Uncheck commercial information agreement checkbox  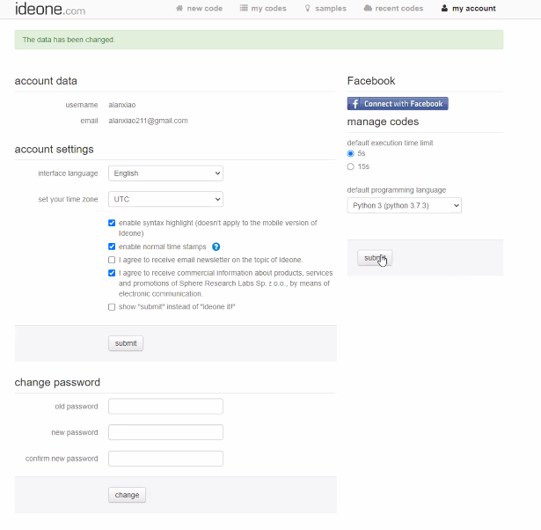(x=112, y=273)
